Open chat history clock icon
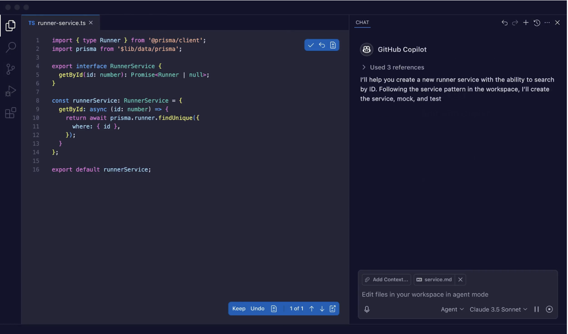This screenshot has height=334, width=568. [536, 23]
